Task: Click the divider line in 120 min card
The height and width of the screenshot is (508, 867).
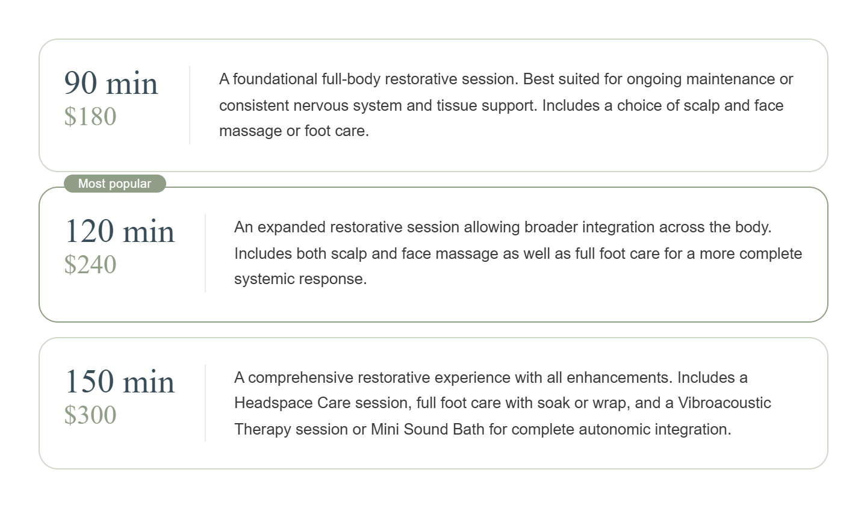Action: point(205,253)
